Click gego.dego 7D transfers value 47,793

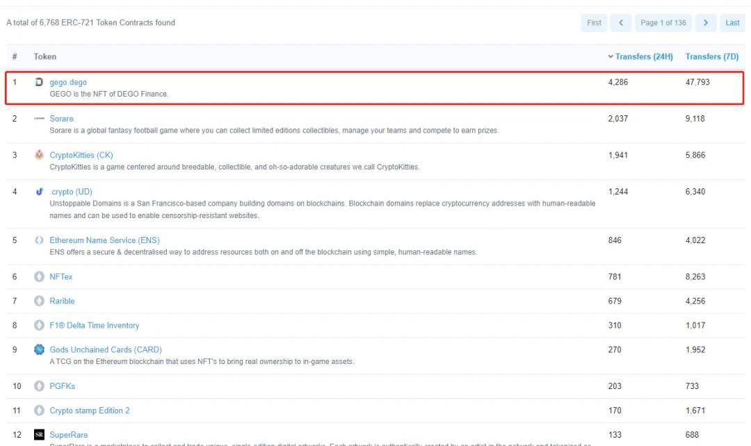pos(697,82)
